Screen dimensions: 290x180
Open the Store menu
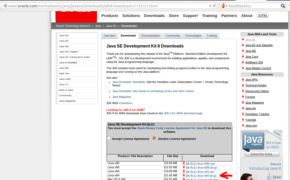coord(174,16)
